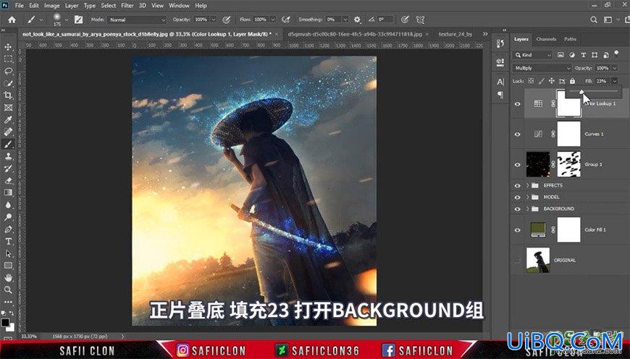Hide the Curves 1 layer
630x359 pixels.
[518, 134]
